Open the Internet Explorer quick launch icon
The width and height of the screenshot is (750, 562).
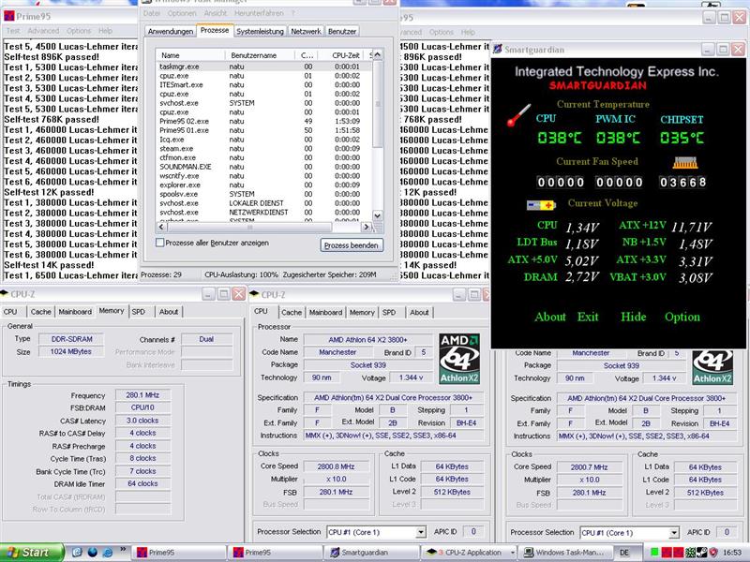pyautogui.click(x=109, y=553)
